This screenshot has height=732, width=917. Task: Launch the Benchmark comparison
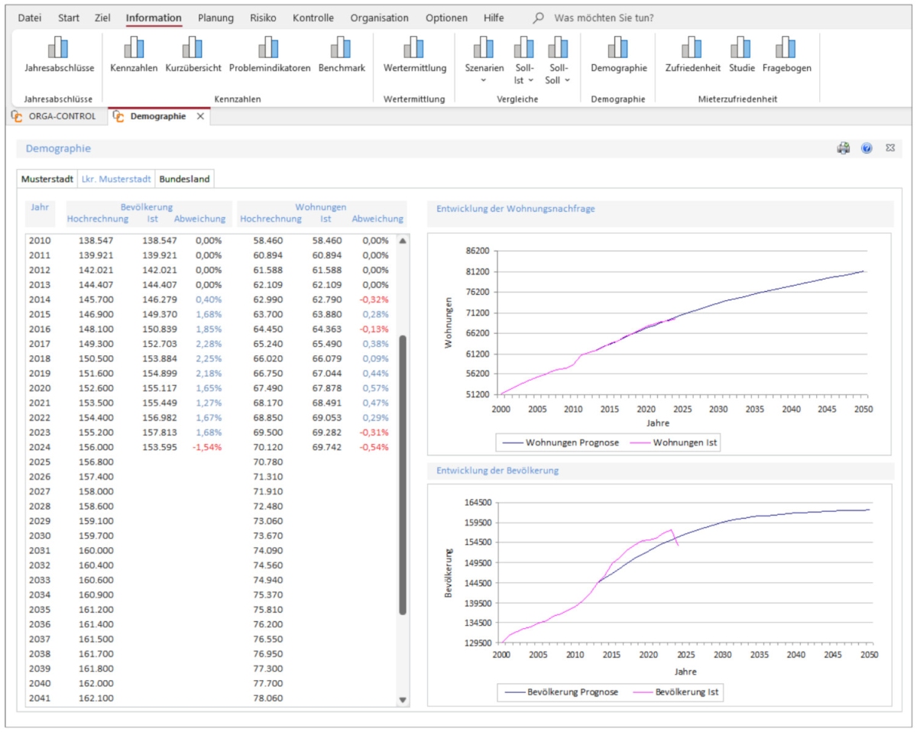[x=341, y=49]
